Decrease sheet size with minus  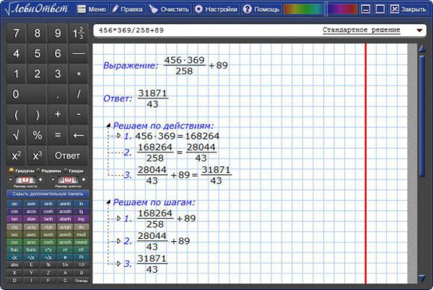coord(11,180)
